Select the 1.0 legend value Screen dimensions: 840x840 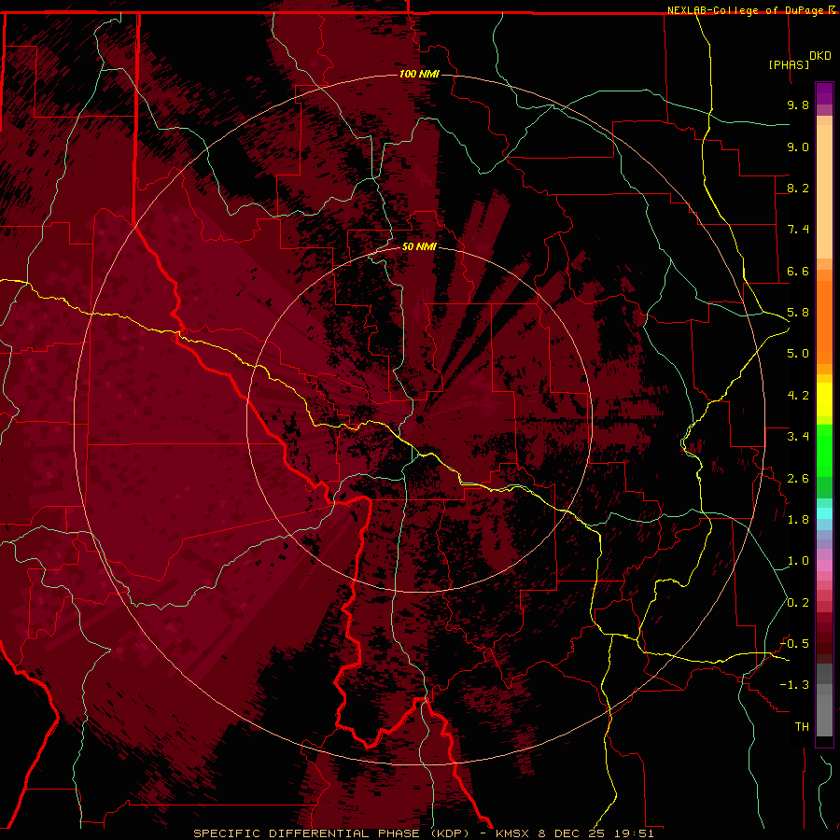point(798,561)
